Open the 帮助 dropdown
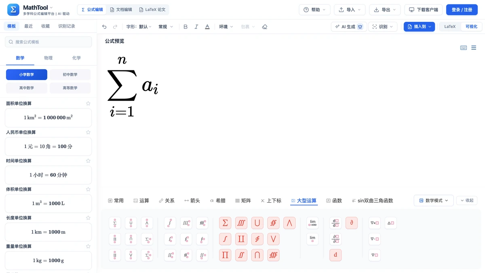The image size is (485, 273). pos(314,10)
